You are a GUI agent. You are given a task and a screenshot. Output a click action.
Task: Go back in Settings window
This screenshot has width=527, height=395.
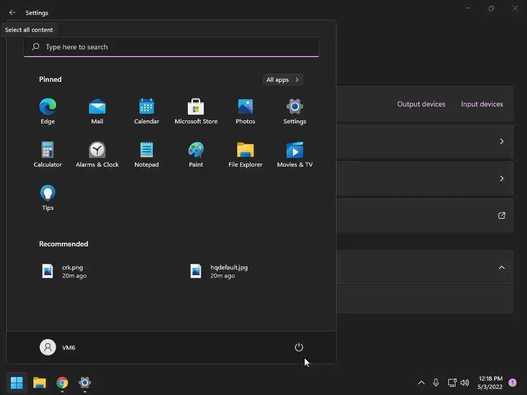tap(12, 12)
